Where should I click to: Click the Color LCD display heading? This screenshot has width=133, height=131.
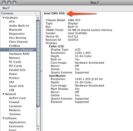pyautogui.click(x=57, y=46)
